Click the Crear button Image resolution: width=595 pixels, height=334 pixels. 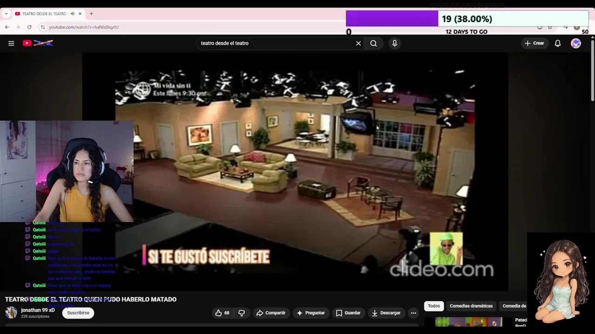[535, 43]
